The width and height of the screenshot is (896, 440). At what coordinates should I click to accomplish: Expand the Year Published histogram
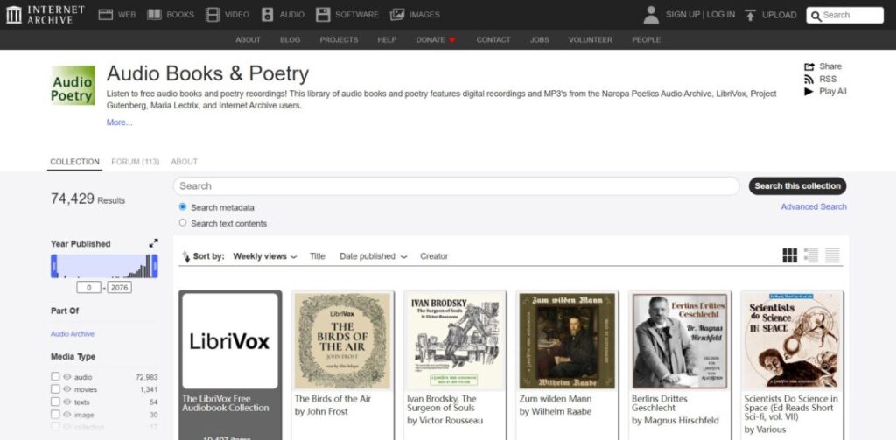153,243
